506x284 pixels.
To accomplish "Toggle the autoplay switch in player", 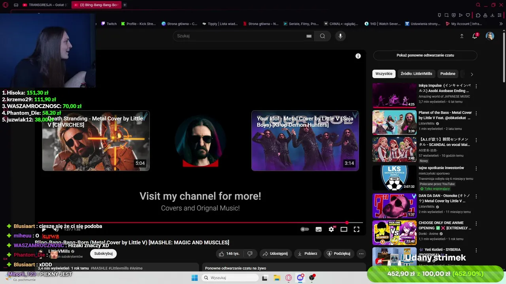I will coord(304,229).
